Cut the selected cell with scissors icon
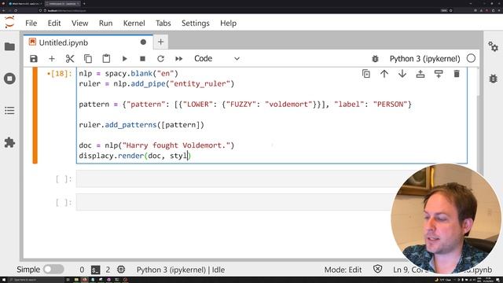The width and height of the screenshot is (503, 283). 70,59
